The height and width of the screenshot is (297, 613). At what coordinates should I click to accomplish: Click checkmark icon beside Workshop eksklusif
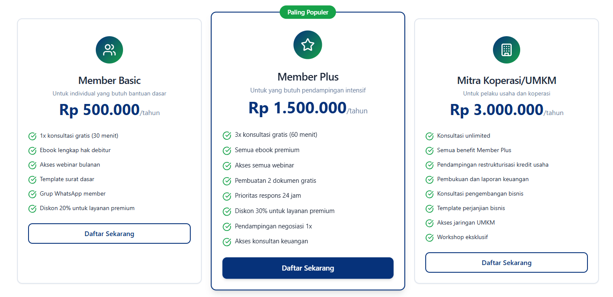430,238
